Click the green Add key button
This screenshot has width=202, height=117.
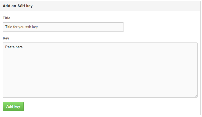coord(13,107)
